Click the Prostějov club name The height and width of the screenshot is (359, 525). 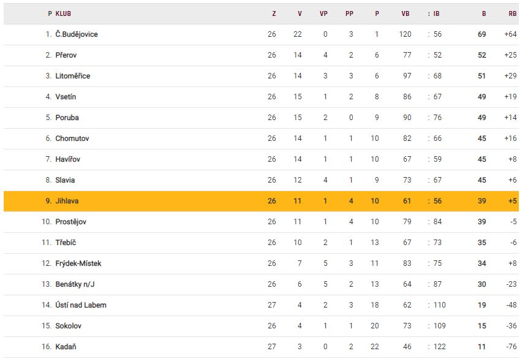[70, 222]
